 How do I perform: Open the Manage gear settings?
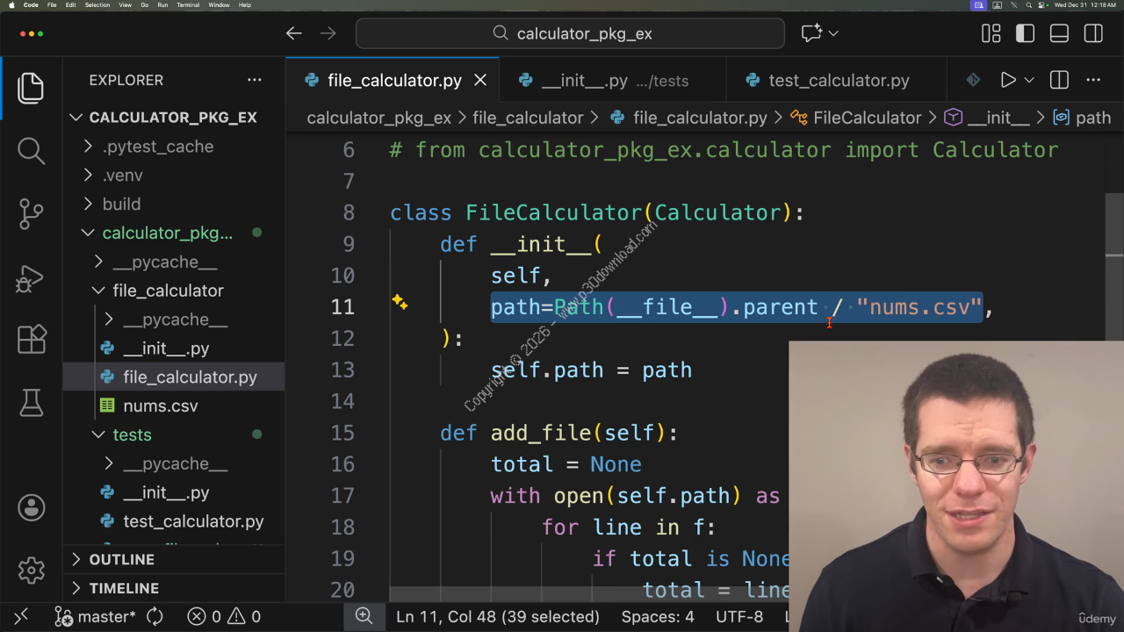coord(31,570)
